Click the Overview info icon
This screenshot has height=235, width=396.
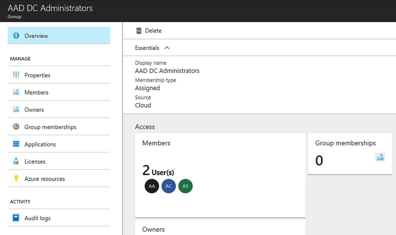[16, 35]
